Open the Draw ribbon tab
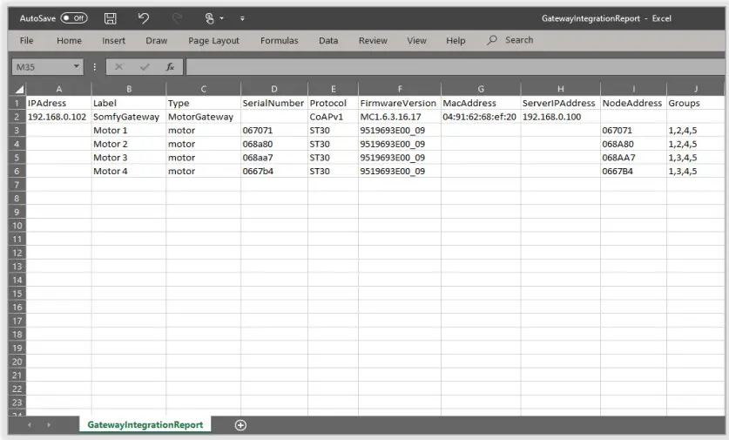Image resolution: width=729 pixels, height=440 pixels. click(x=156, y=40)
